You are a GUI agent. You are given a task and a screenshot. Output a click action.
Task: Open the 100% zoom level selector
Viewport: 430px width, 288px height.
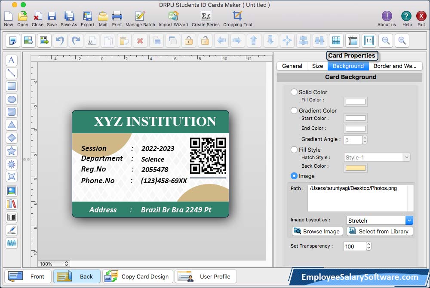54,263
